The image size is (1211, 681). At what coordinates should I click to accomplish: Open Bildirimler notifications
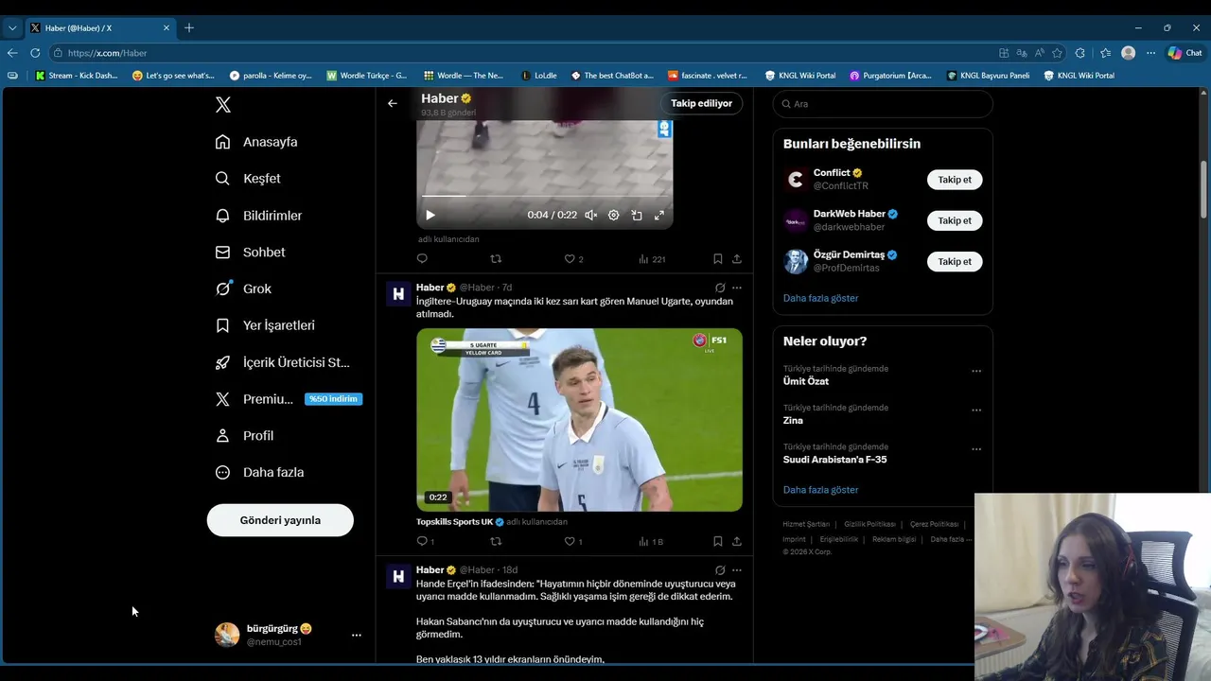click(259, 216)
